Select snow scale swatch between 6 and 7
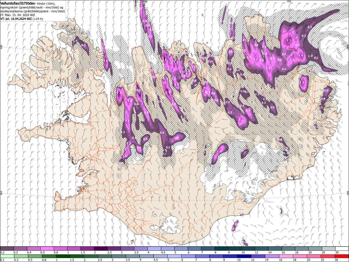The image size is (349, 262). click(194, 249)
